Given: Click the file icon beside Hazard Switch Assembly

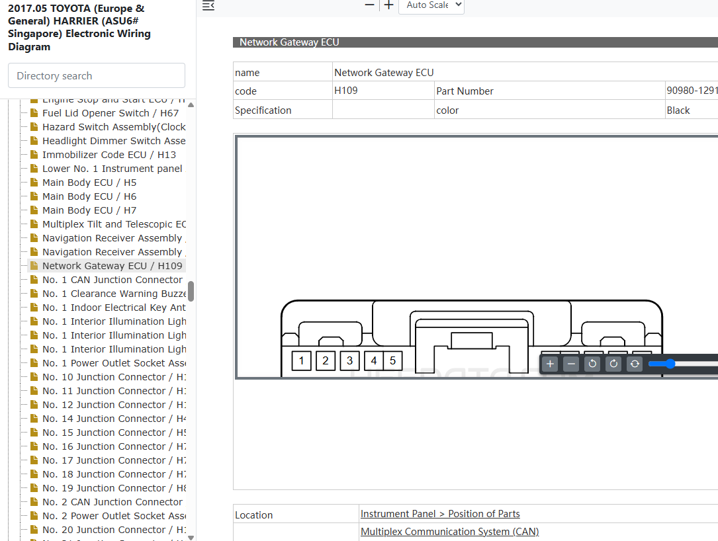Looking at the screenshot, I should [34, 126].
